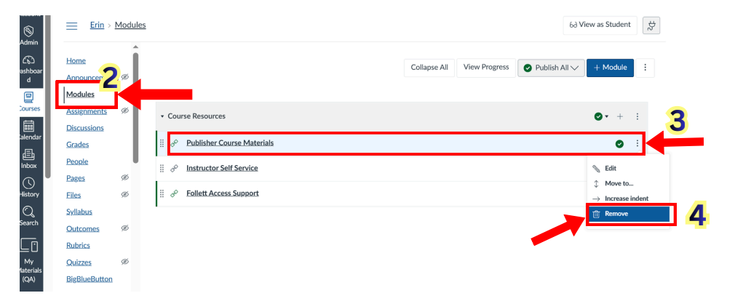The width and height of the screenshot is (743, 301).
Task: Open the Courses book icon
Action: coord(29,97)
